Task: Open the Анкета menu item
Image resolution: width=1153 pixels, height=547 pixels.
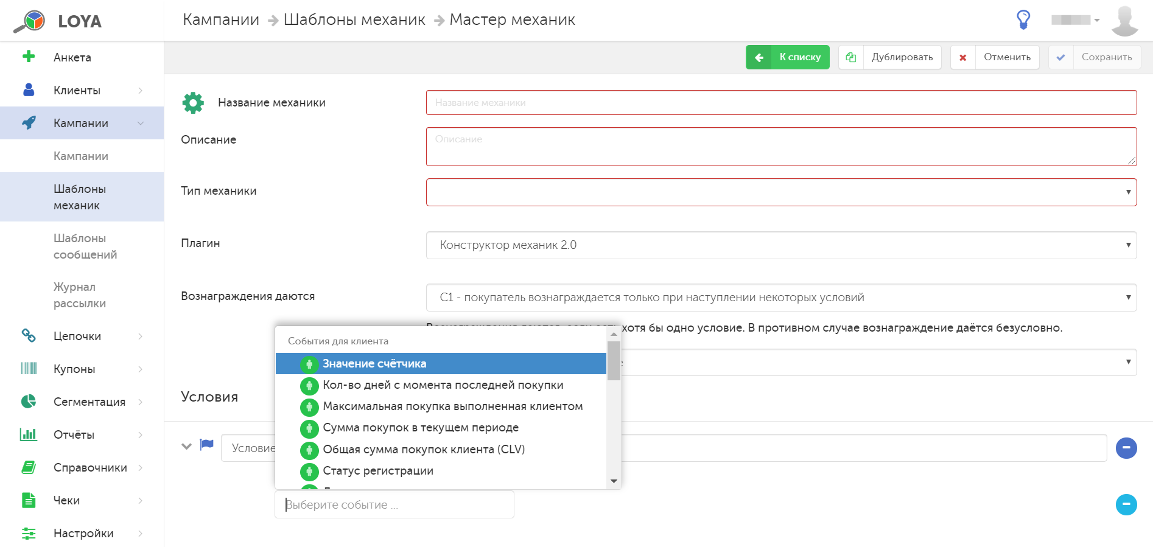Action: pyautogui.click(x=72, y=57)
